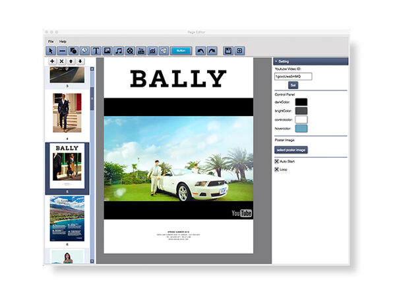Insert an image with the picture tool

[x=107, y=51]
